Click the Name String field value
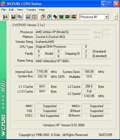 pos(73,61)
